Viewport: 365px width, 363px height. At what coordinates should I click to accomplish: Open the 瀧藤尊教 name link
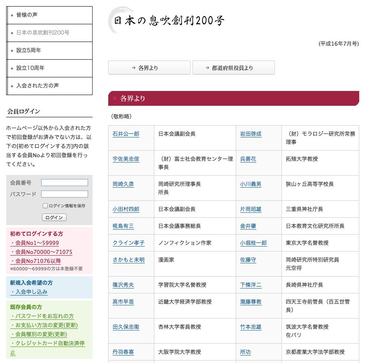click(x=251, y=302)
